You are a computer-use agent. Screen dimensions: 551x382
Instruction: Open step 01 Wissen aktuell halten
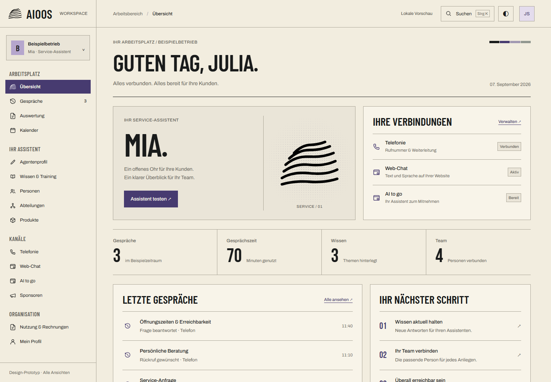(x=450, y=326)
